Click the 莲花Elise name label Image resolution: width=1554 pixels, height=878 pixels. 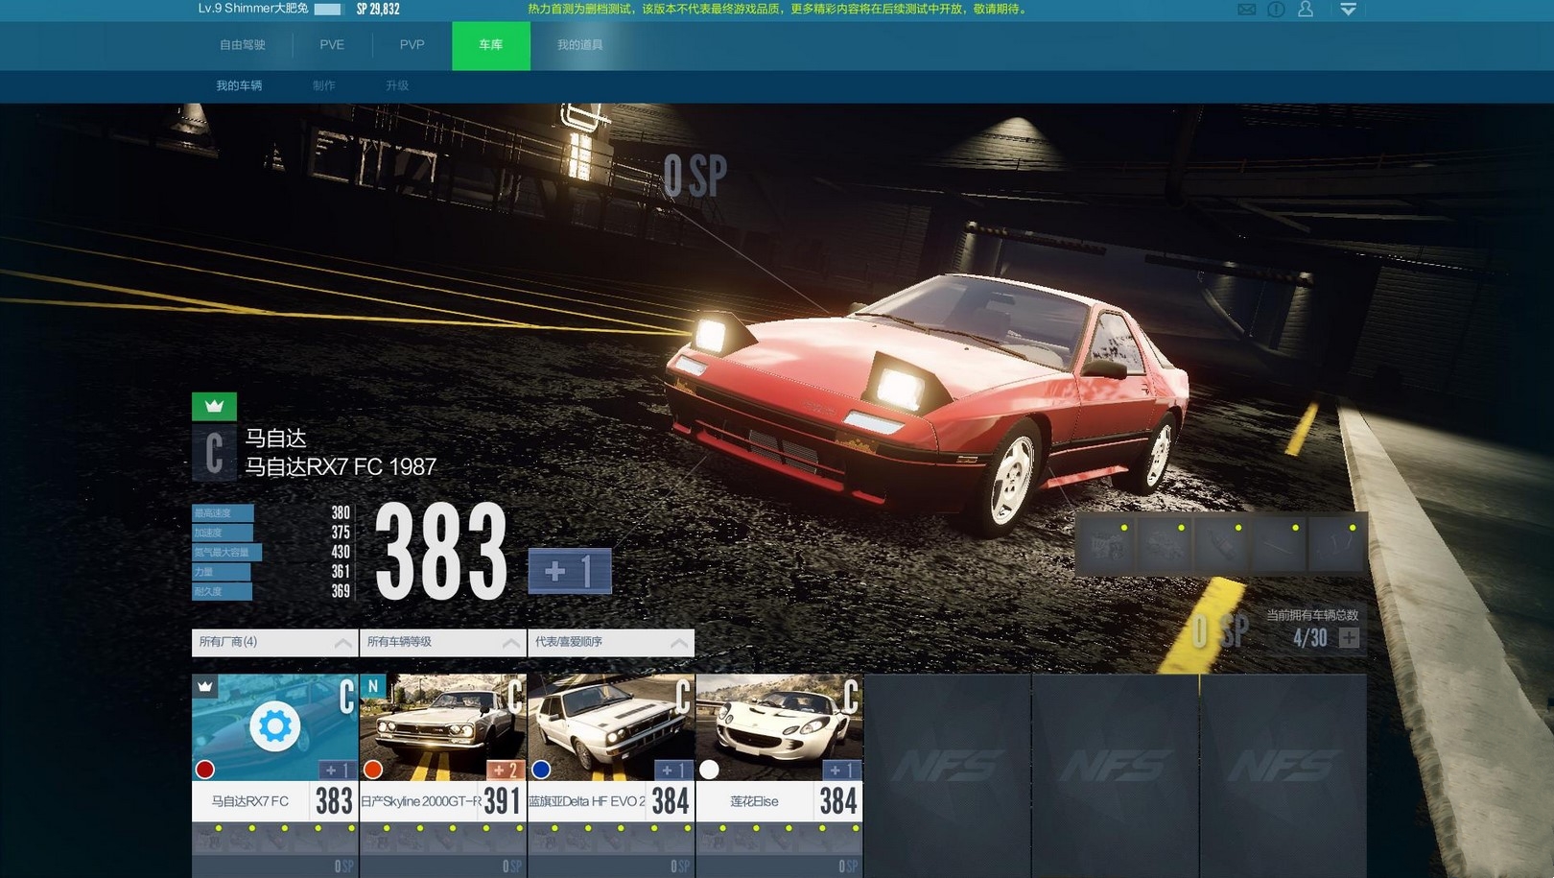click(754, 801)
